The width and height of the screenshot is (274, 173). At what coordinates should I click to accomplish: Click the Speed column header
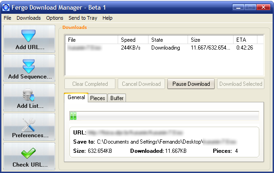point(133,40)
